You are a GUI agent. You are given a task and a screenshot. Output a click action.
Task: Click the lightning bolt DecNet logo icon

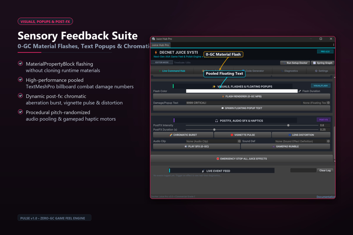(156, 52)
